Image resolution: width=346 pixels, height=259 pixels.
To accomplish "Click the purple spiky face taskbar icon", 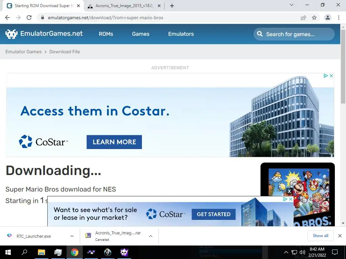I will (x=124, y=252).
